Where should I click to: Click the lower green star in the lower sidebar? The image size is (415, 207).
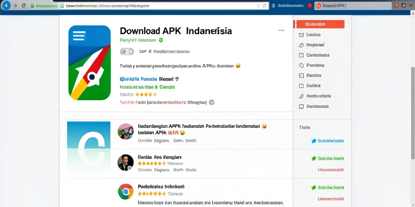314,188
